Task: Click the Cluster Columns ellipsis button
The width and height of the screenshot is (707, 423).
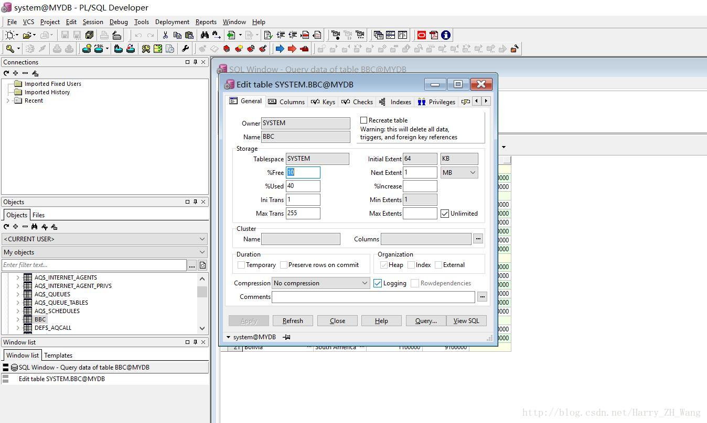Action: [x=478, y=239]
